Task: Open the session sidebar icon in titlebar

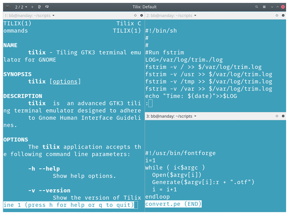Action: click(8, 7)
